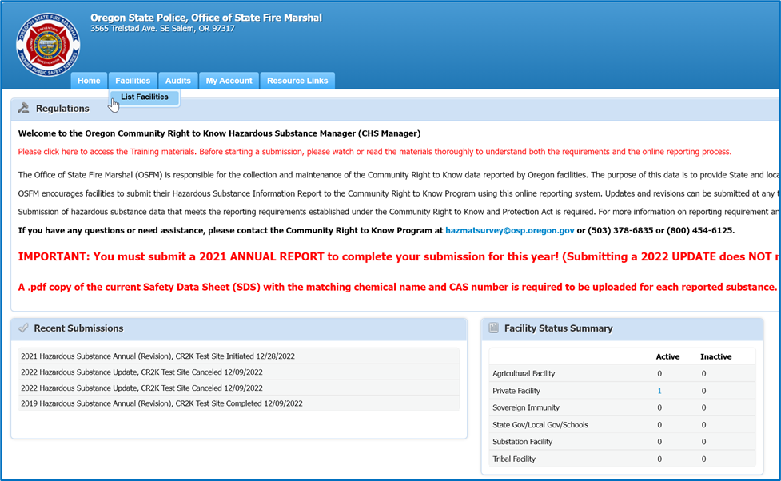
Task: Click the Welcome to Oregon Community Right to Know heading
Action: coord(219,133)
